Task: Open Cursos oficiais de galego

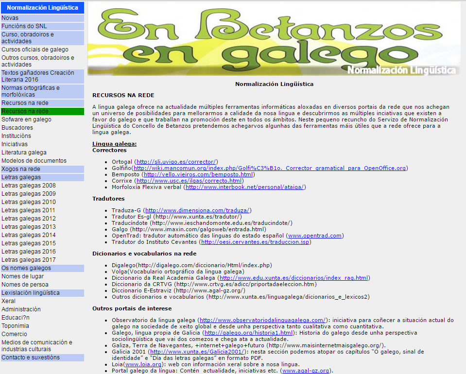Action: tap(35, 50)
